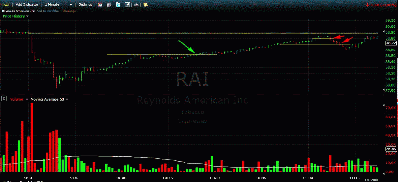Close the Volume panel with X icon
The width and height of the screenshot is (398, 182).
4,99
